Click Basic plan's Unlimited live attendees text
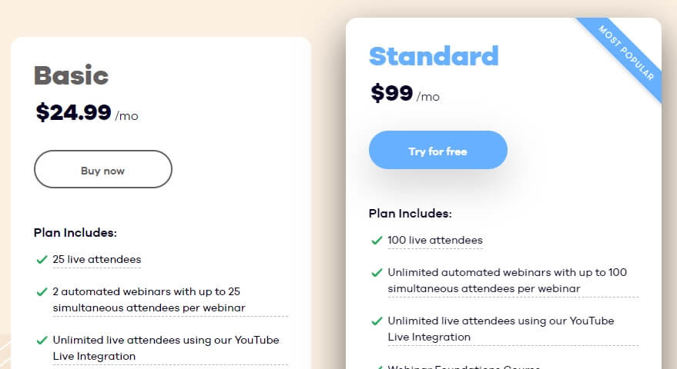Image resolution: width=677 pixels, height=369 pixels. point(166,347)
